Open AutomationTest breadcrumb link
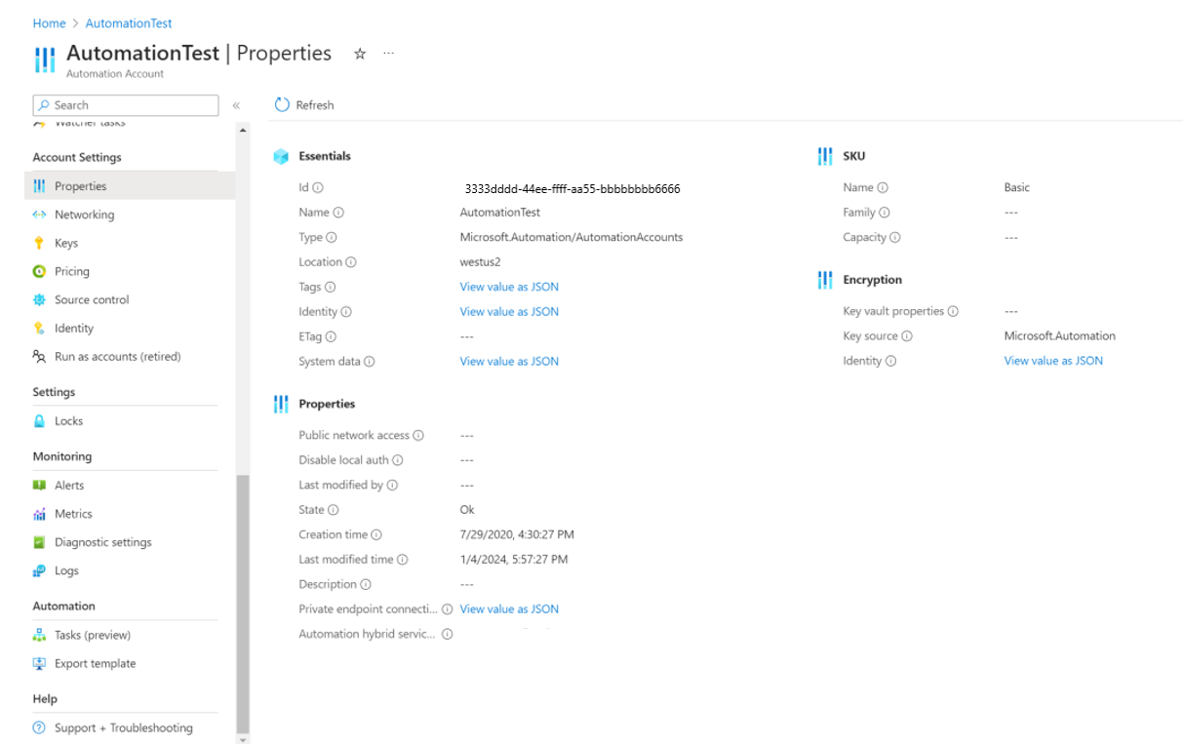The image size is (1183, 745). [129, 23]
